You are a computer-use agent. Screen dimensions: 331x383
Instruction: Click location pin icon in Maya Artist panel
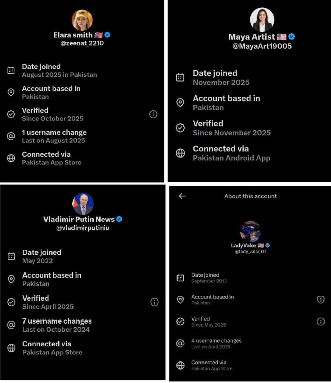point(180,103)
